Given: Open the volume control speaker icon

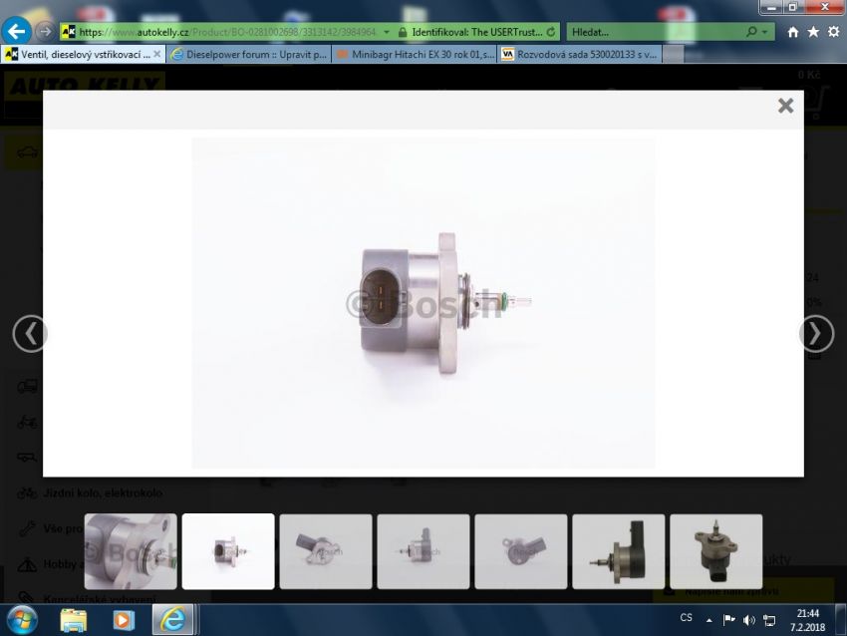Looking at the screenshot, I should (x=748, y=620).
